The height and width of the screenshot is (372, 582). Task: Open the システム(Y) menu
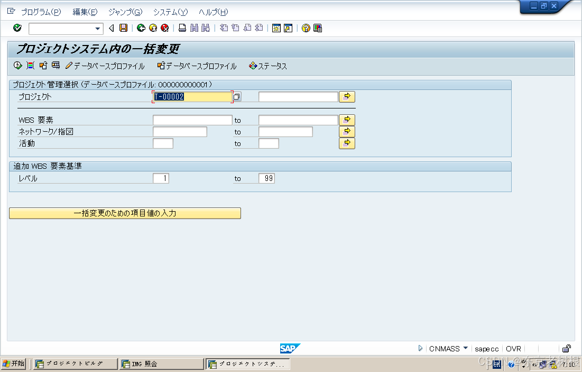170,12
